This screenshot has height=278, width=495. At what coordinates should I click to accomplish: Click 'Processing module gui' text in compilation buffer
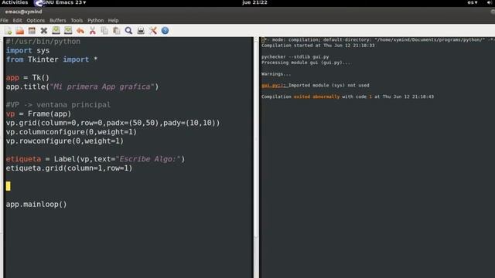306,63
